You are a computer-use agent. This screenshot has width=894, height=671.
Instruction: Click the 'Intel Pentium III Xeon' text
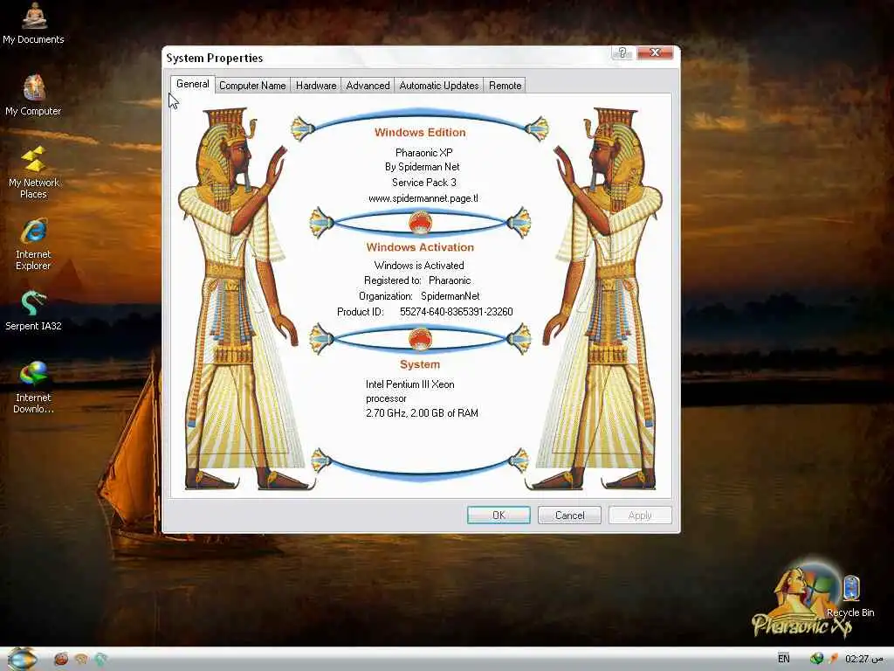pyautogui.click(x=410, y=384)
